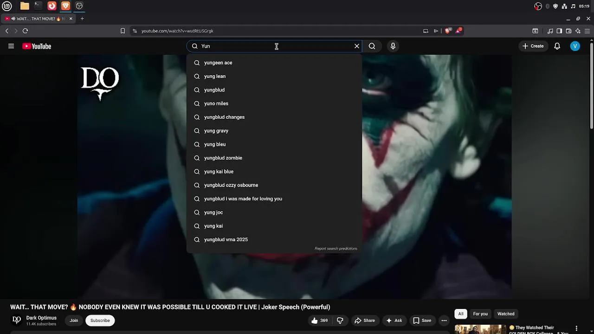This screenshot has height=334, width=594.
Task: Like the video with 369 likes
Action: 320,321
